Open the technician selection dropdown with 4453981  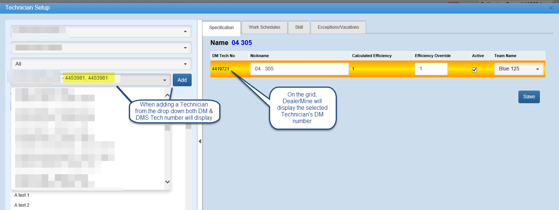coord(164,80)
